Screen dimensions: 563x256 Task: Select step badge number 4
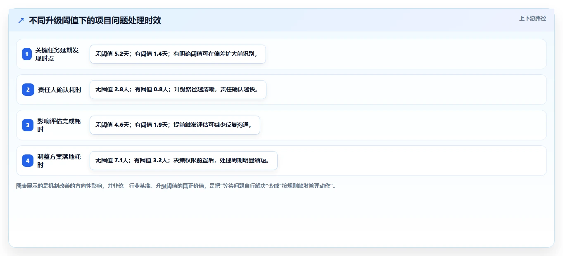(x=28, y=161)
